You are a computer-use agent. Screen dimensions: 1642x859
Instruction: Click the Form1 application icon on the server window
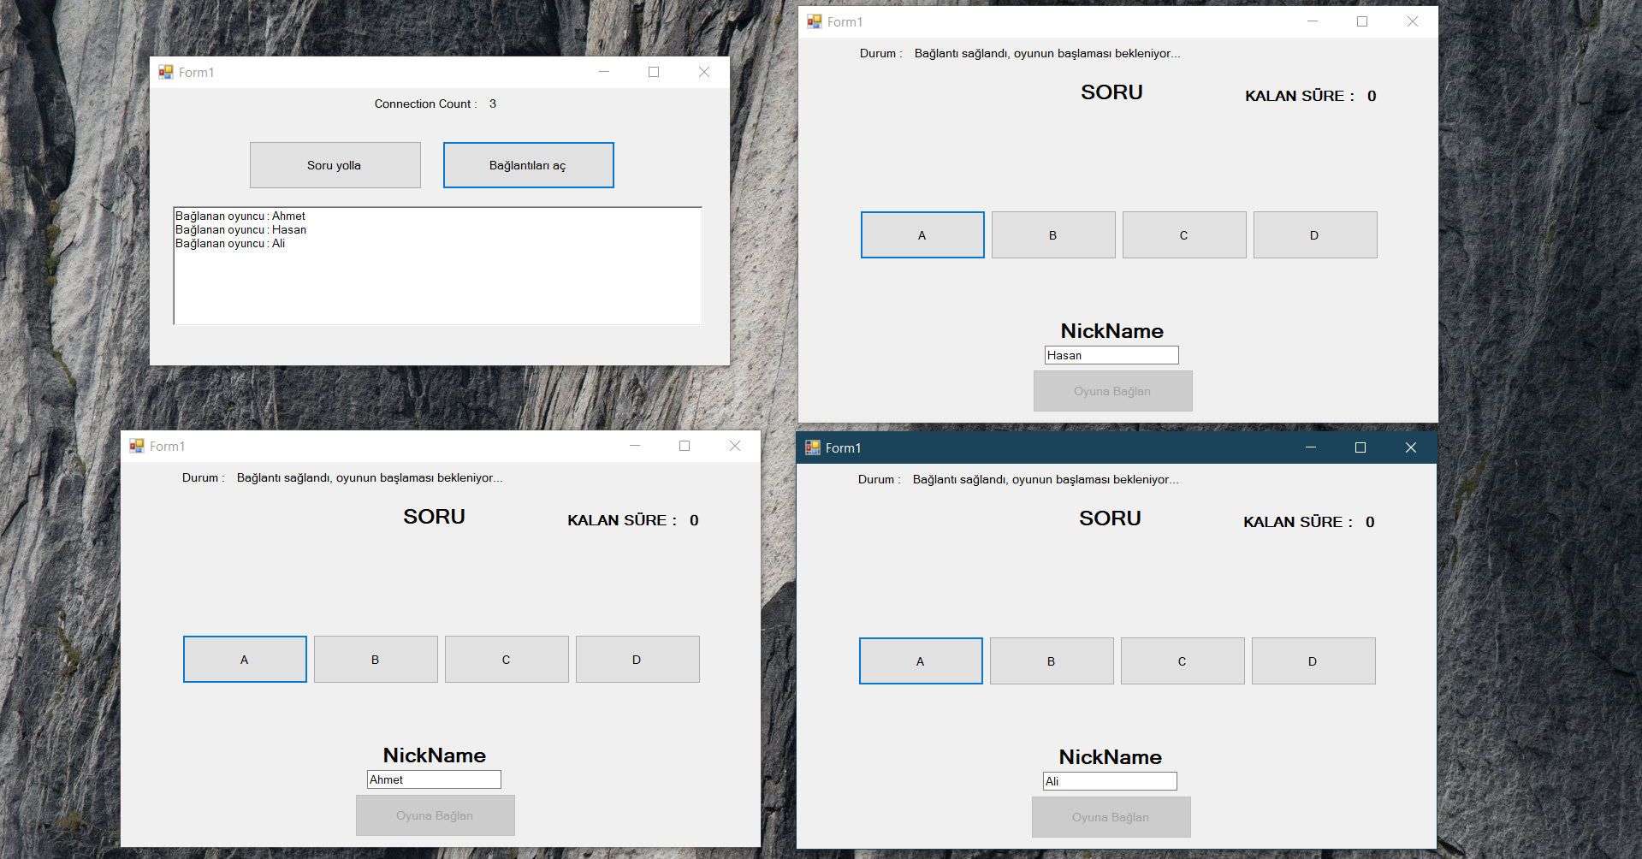pyautogui.click(x=165, y=72)
